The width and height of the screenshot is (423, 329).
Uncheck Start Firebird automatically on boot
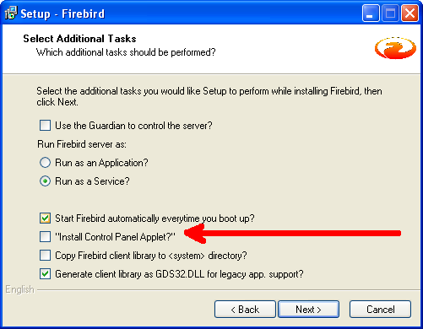pyautogui.click(x=45, y=218)
